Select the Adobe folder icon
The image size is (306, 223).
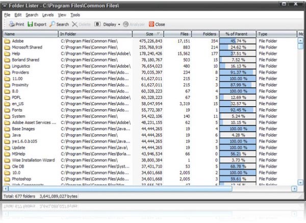click(7, 41)
